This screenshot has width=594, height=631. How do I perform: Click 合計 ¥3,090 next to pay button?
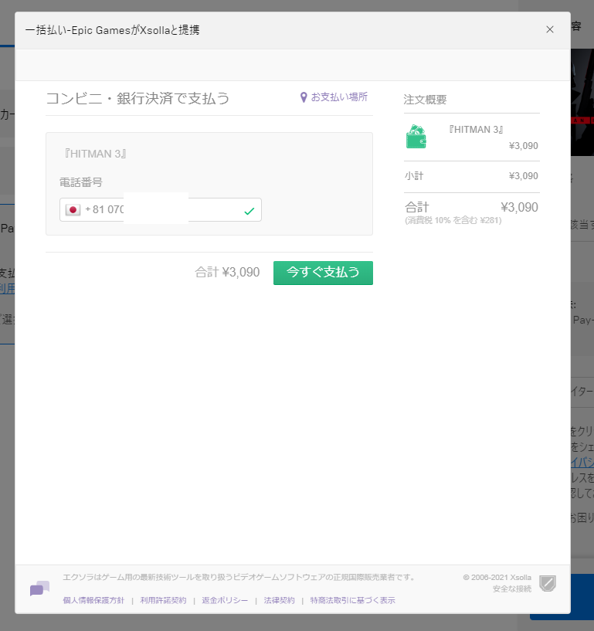tap(227, 273)
